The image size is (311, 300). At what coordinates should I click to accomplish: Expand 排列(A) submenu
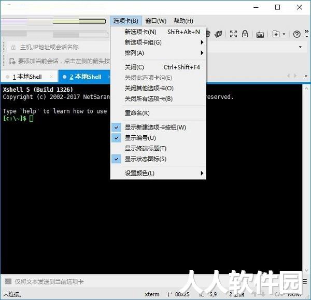158,53
